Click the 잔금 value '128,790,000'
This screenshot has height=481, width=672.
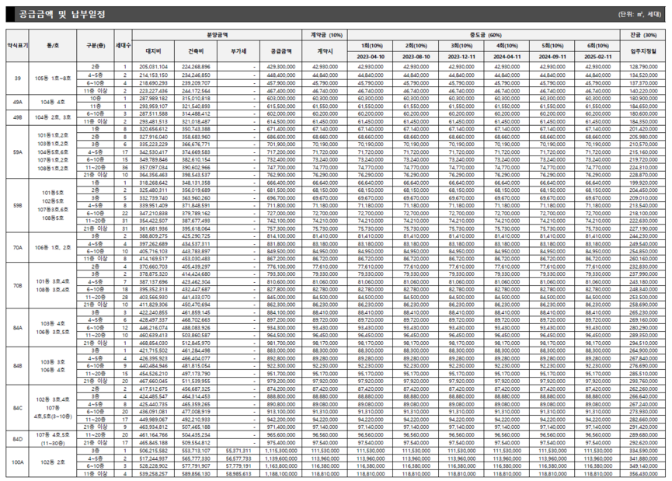643,67
